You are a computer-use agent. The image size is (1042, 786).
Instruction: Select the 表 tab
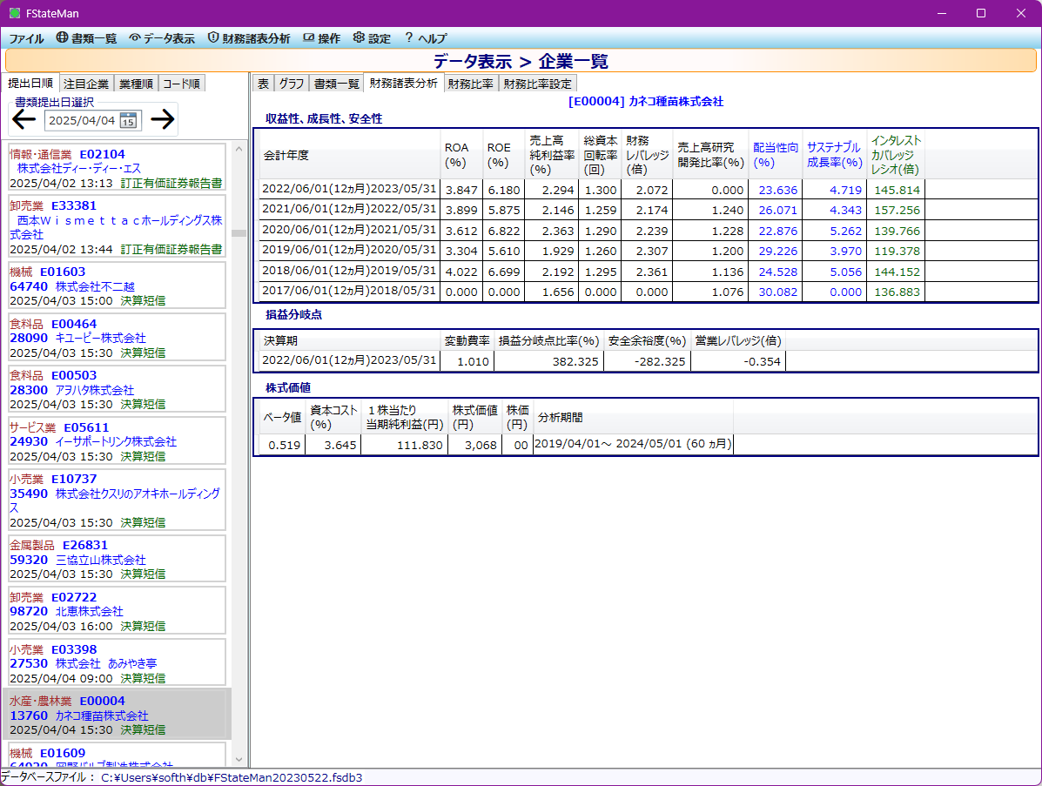(264, 84)
